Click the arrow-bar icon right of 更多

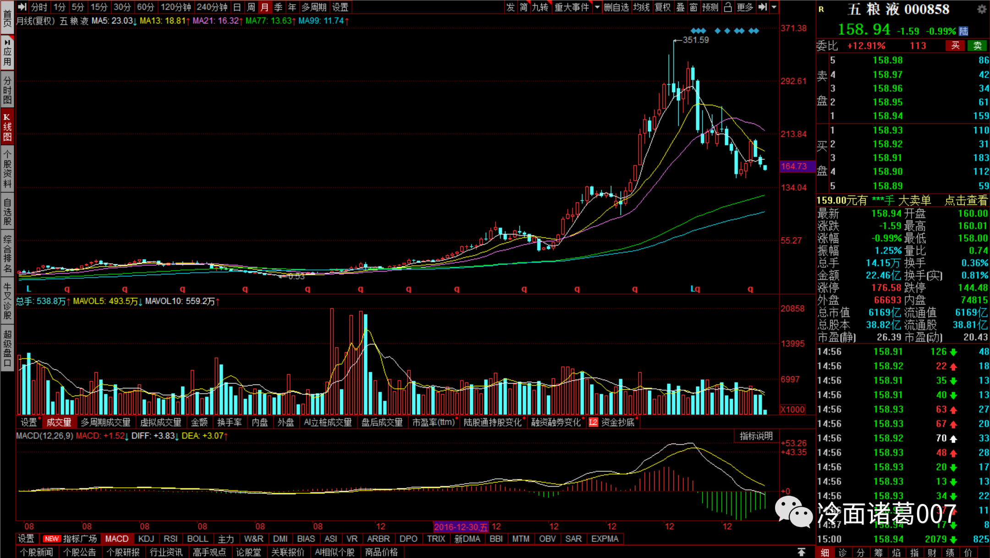coord(763,7)
